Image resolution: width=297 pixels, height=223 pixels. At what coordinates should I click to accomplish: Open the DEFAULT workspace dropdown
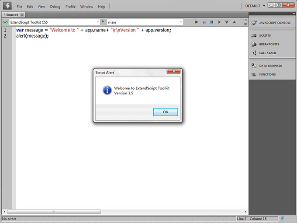[255, 6]
